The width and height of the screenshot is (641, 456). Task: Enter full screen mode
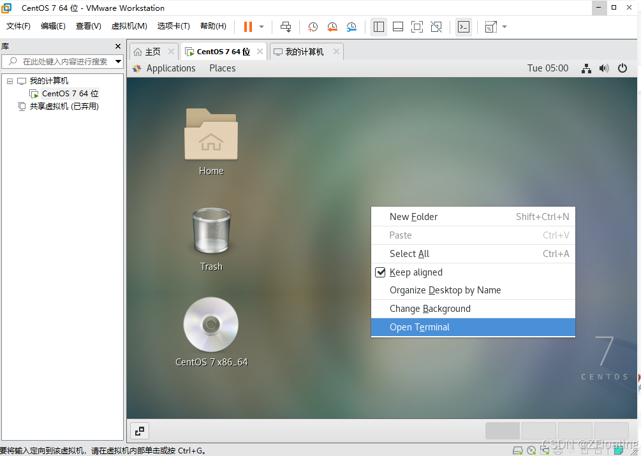point(417,27)
